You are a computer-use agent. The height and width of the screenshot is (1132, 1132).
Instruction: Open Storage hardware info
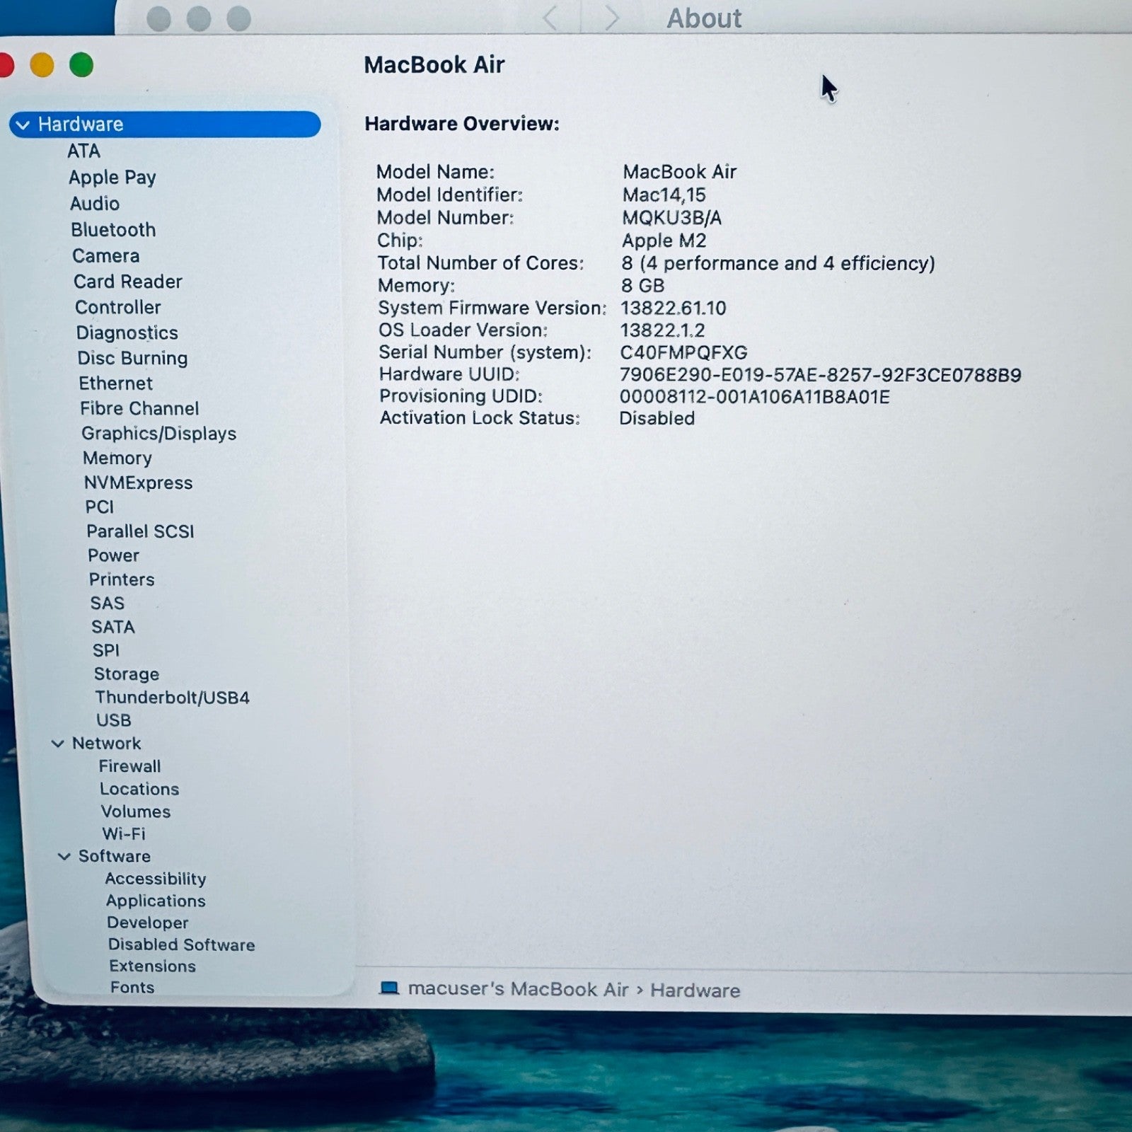127,674
